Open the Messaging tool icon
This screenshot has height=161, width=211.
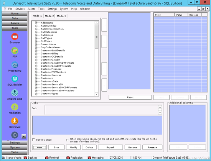pyautogui.click(x=15, y=65)
